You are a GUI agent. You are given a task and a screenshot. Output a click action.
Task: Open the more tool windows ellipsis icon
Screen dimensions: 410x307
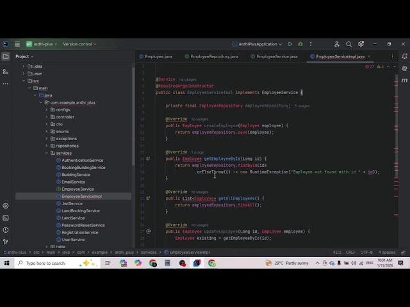click(6, 84)
